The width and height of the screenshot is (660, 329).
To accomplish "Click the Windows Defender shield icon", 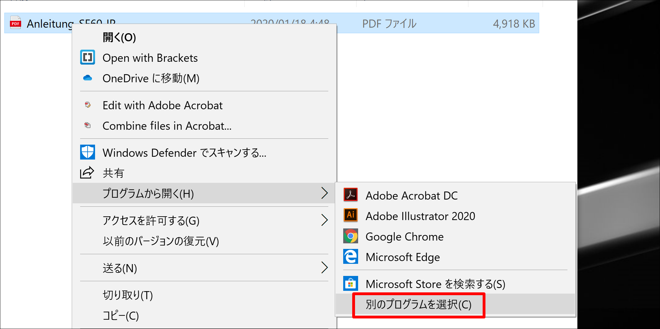I will 88,152.
